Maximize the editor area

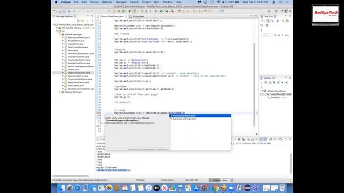pos(256,16)
